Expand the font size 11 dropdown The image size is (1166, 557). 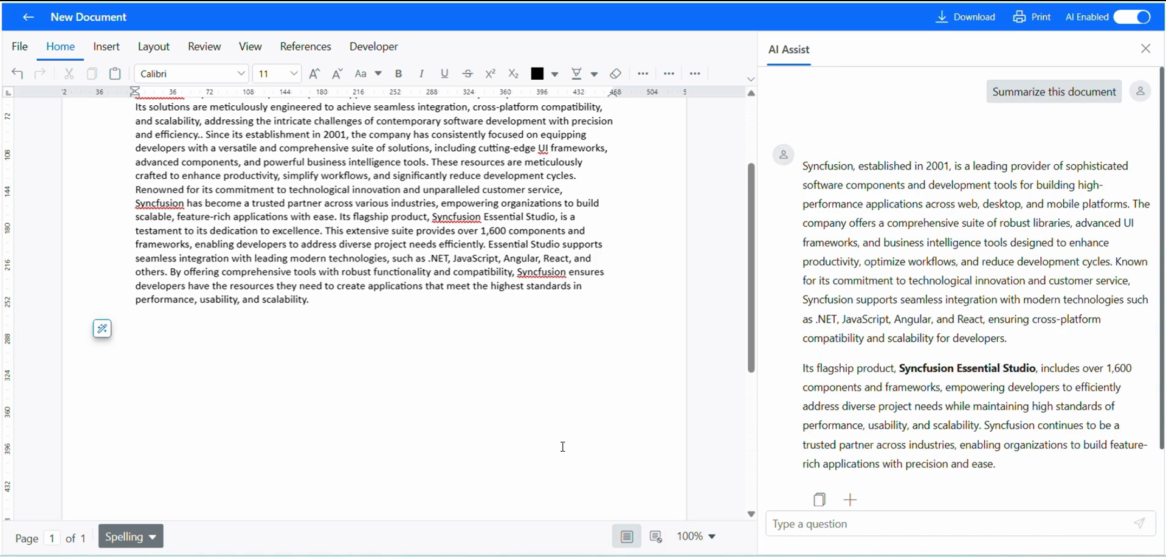click(294, 74)
